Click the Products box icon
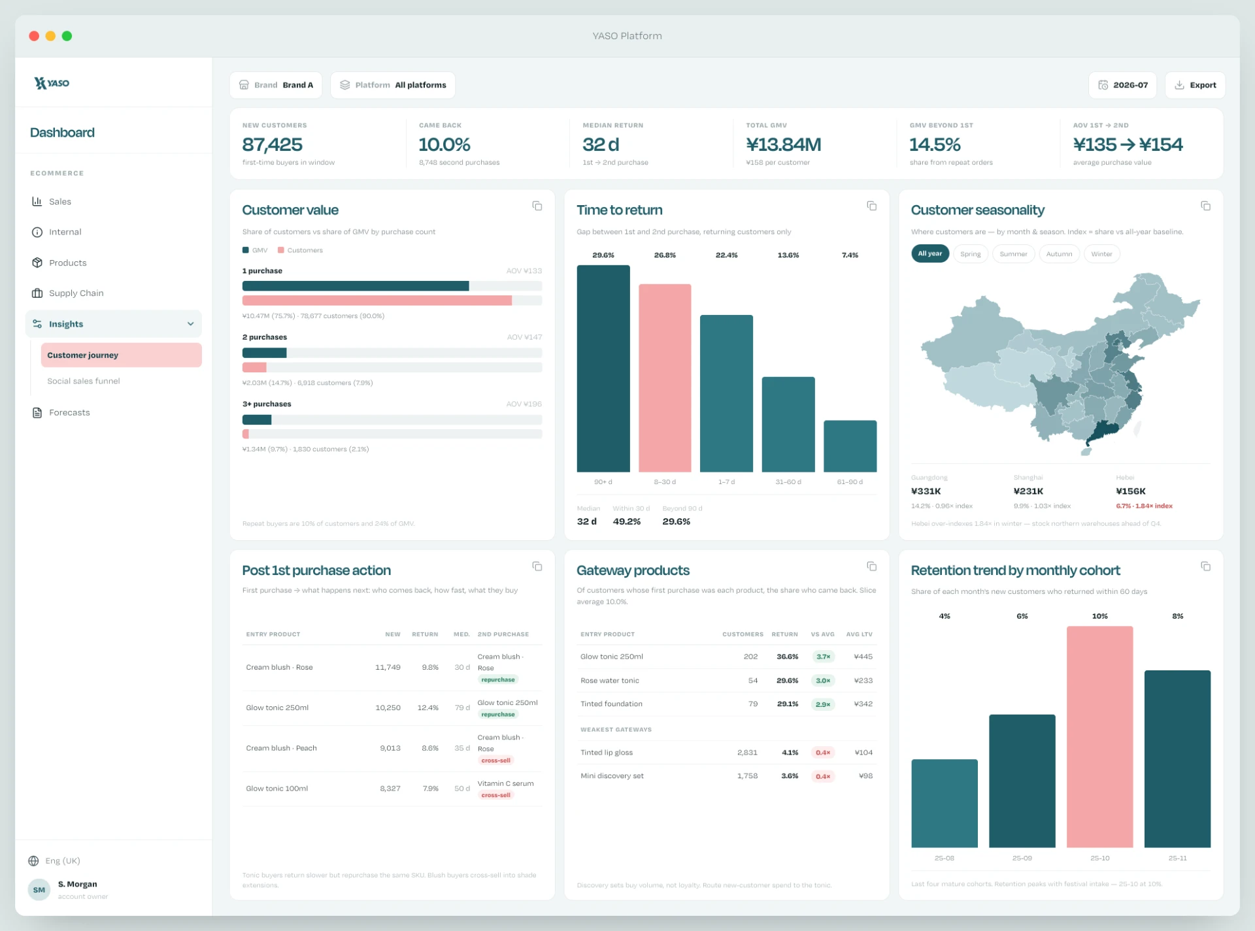 point(37,263)
